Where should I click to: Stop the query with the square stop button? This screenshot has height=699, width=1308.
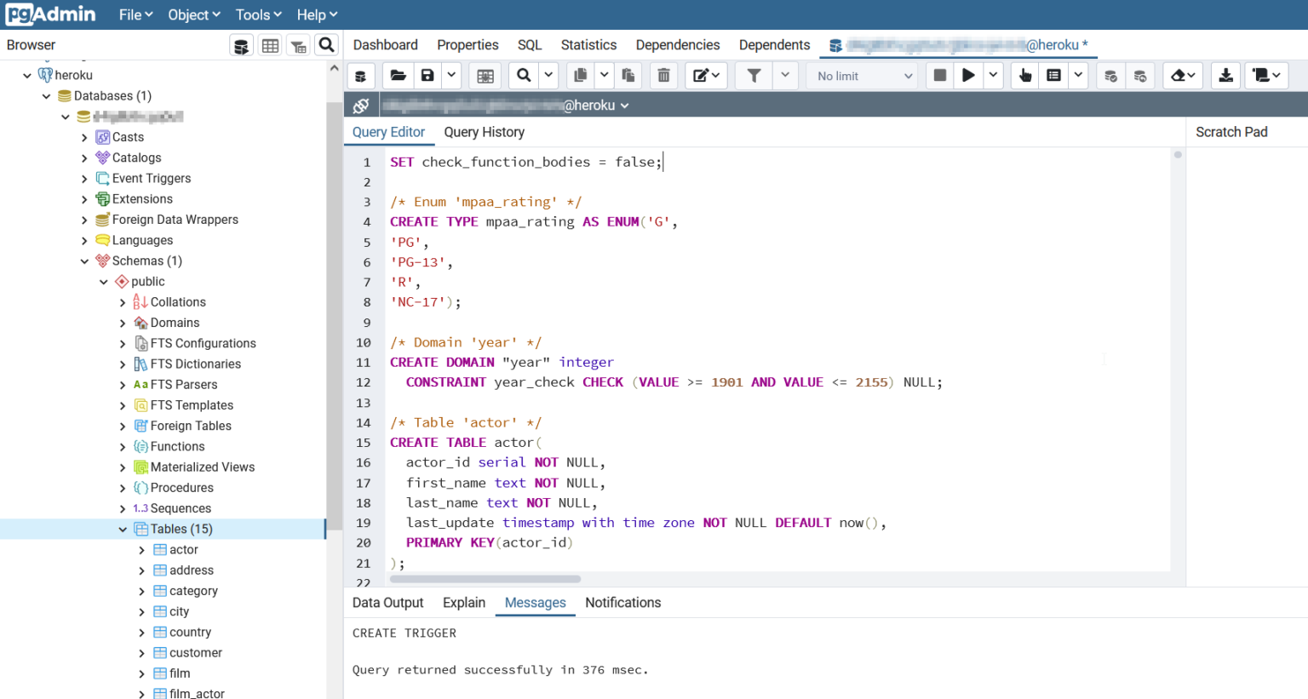(939, 76)
